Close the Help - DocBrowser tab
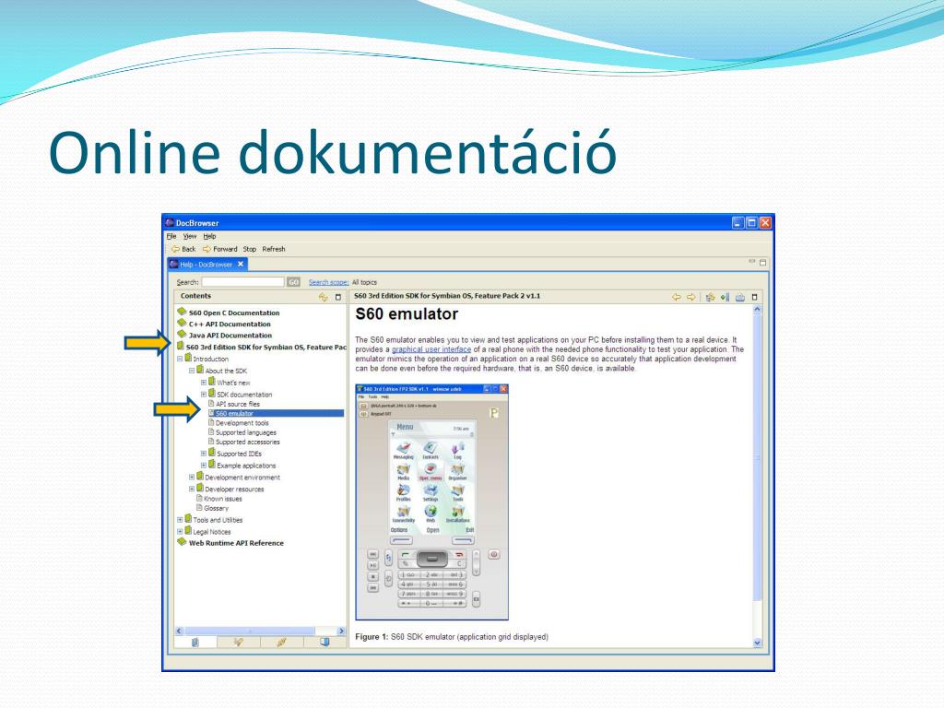The image size is (944, 708). (x=241, y=265)
